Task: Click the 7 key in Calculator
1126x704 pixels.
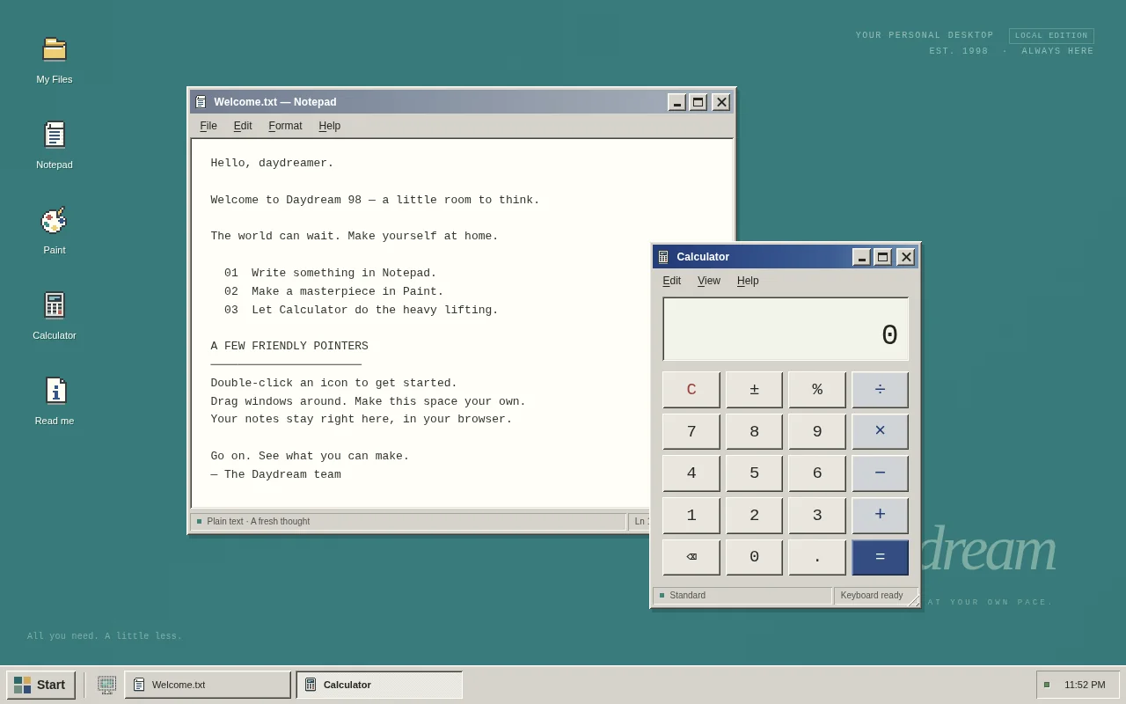Action: point(691,431)
